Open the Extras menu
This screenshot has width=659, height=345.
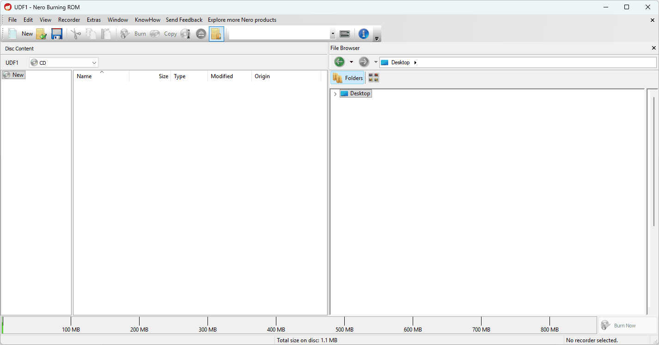94,20
